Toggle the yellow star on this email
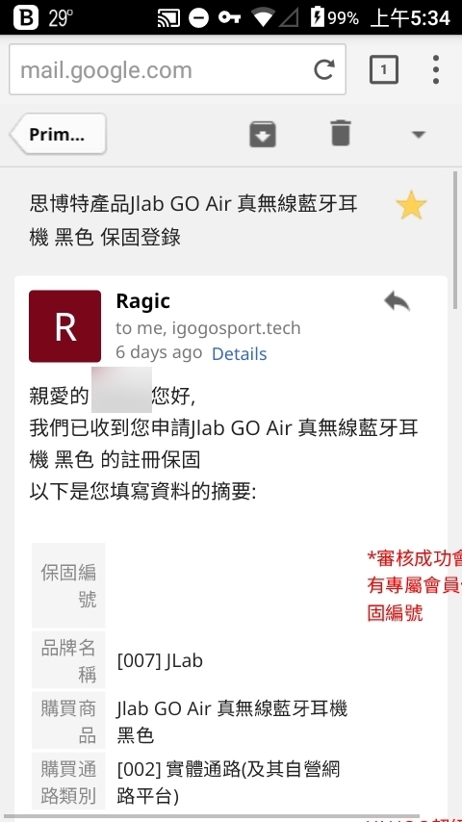This screenshot has width=462, height=822. (411, 205)
